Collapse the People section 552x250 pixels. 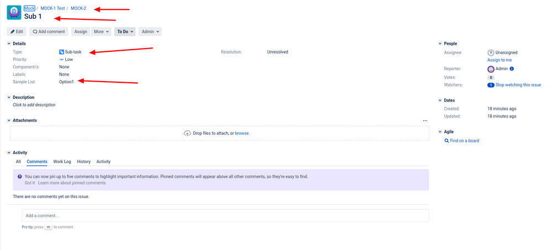point(440,44)
